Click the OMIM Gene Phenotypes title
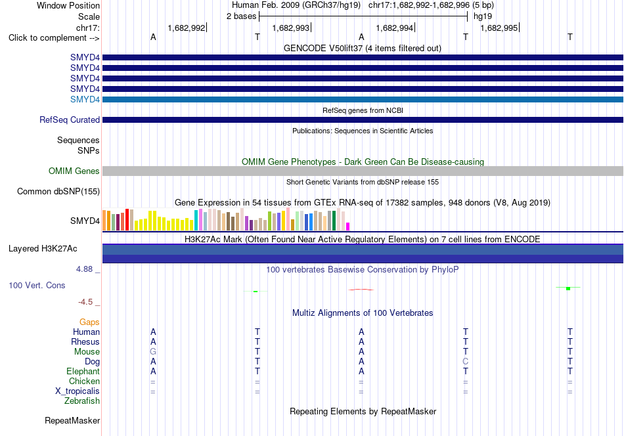Screen dimensions: 624x436 363,162
